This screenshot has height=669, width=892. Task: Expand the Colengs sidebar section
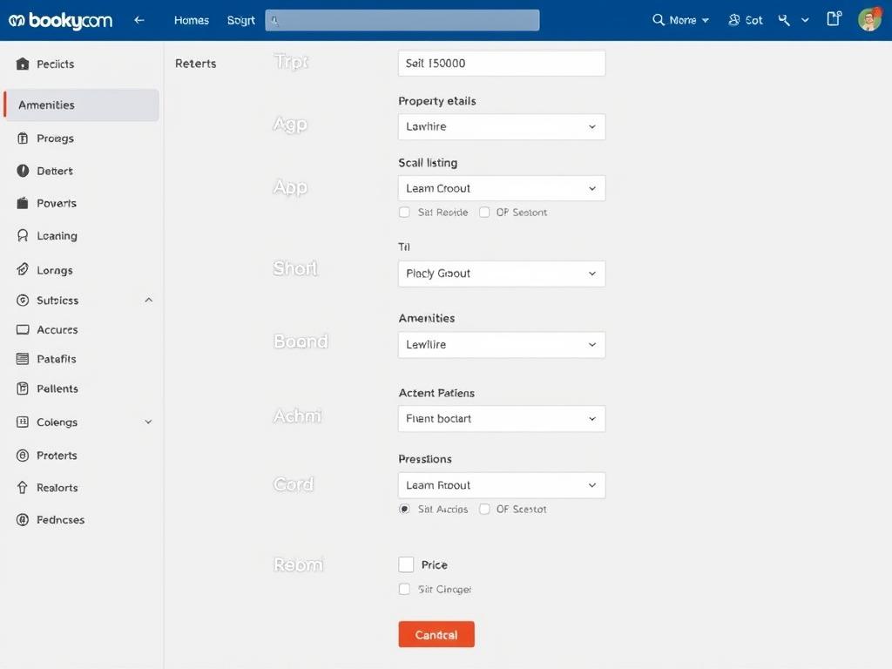click(x=148, y=422)
